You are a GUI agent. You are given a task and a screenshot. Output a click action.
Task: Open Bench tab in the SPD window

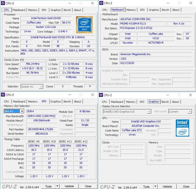pyautogui.click(x=67, y=101)
